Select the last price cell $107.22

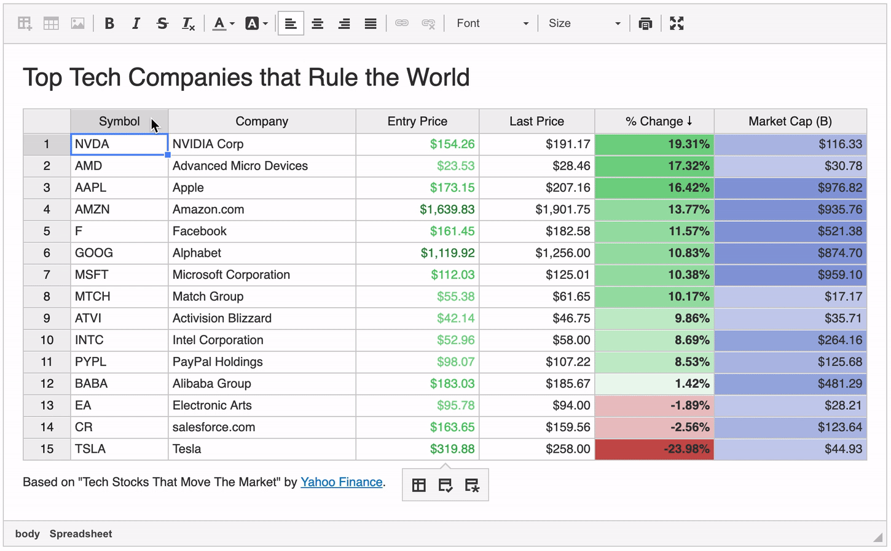click(536, 362)
